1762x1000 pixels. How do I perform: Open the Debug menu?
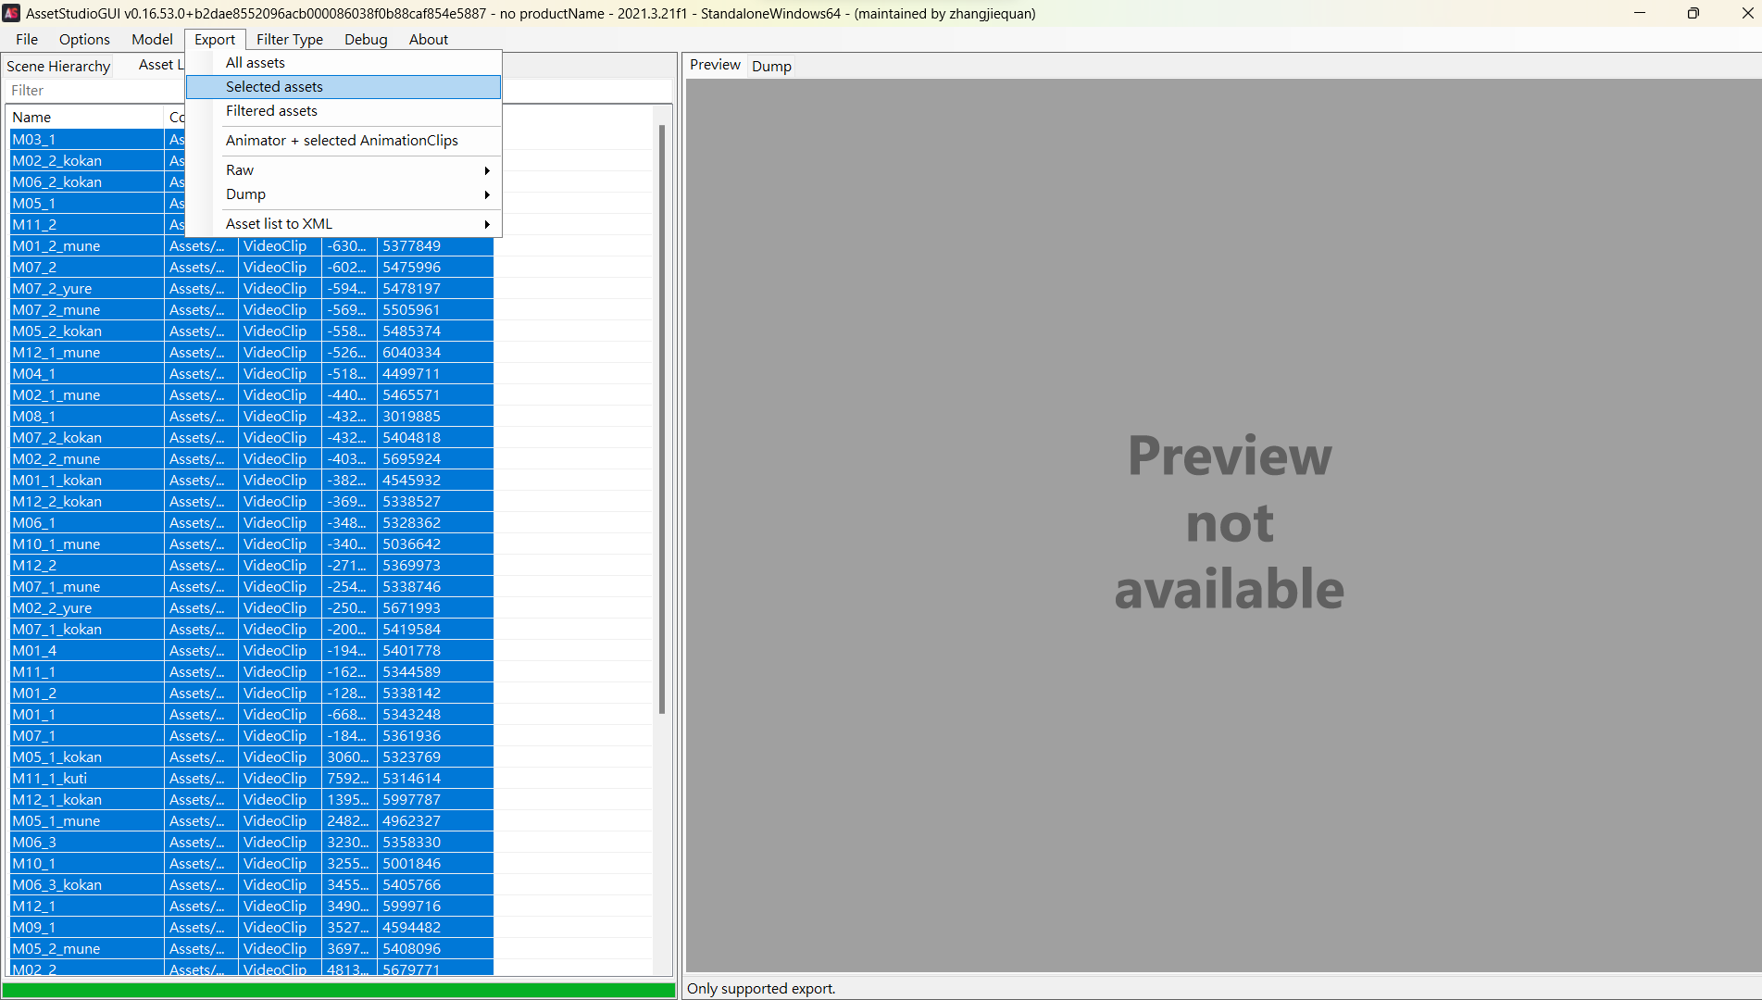[366, 39]
